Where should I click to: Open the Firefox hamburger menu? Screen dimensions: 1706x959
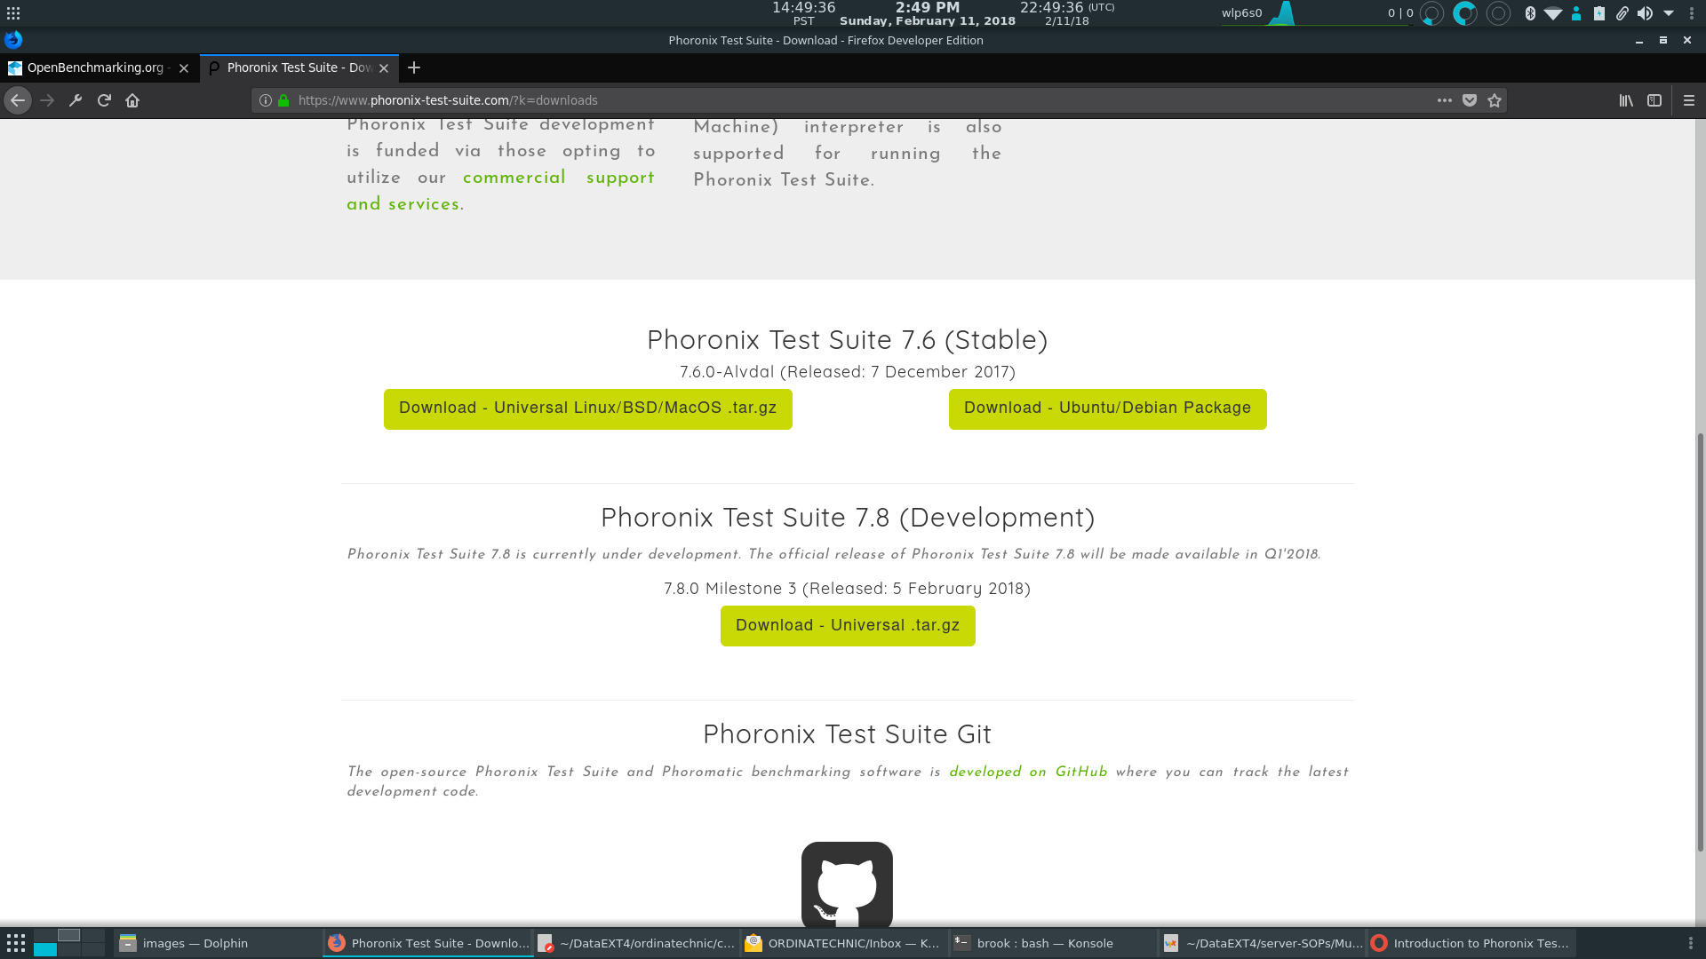(1689, 100)
